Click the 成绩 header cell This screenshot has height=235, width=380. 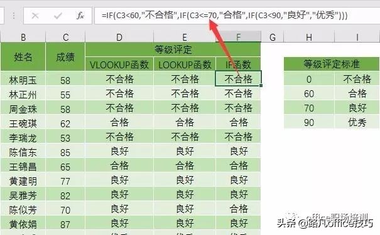65,57
